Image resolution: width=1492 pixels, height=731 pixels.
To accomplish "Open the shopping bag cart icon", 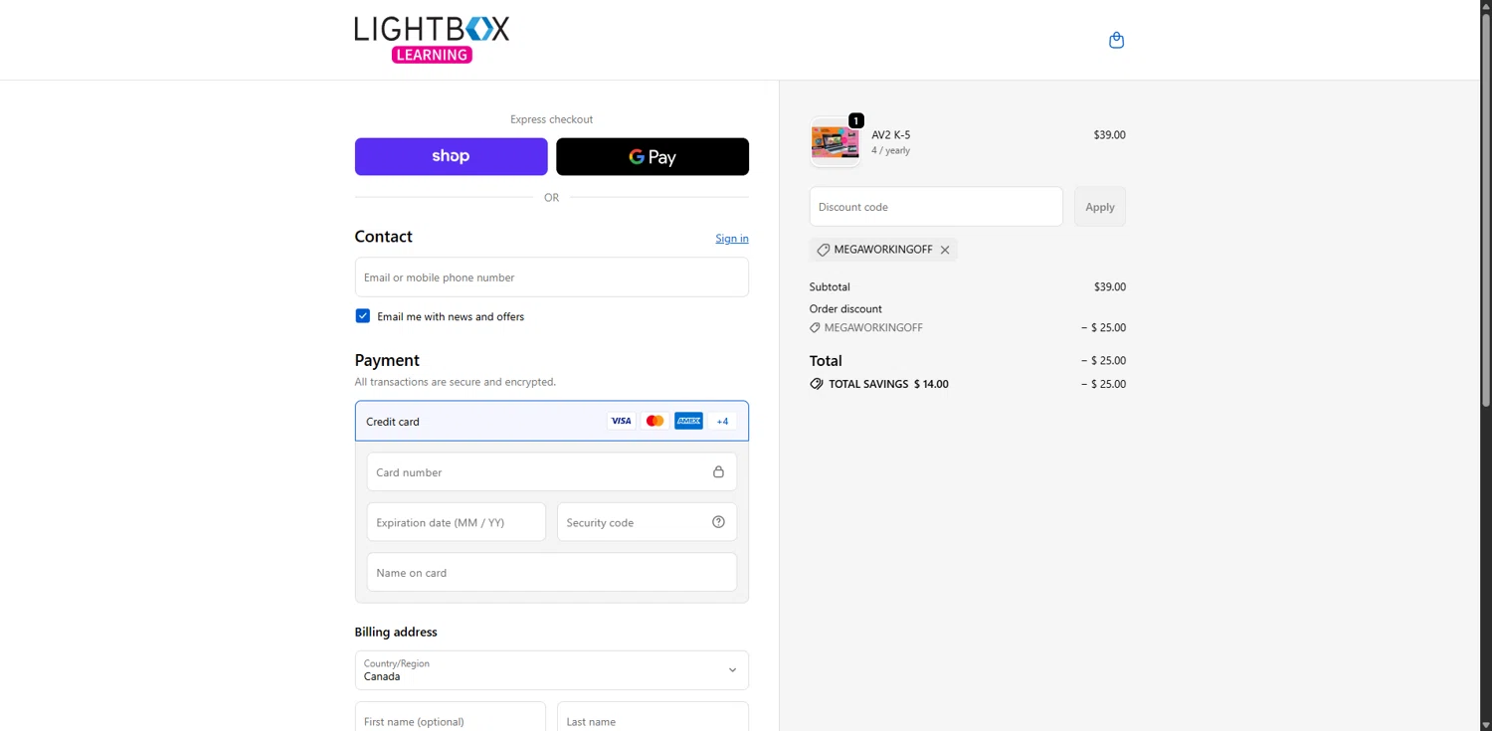I will pyautogui.click(x=1116, y=40).
